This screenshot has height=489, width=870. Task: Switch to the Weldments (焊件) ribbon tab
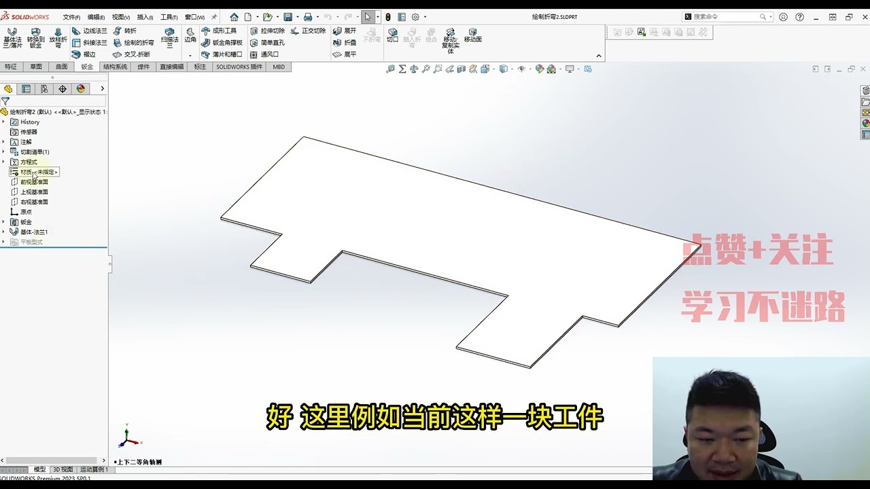click(x=143, y=67)
